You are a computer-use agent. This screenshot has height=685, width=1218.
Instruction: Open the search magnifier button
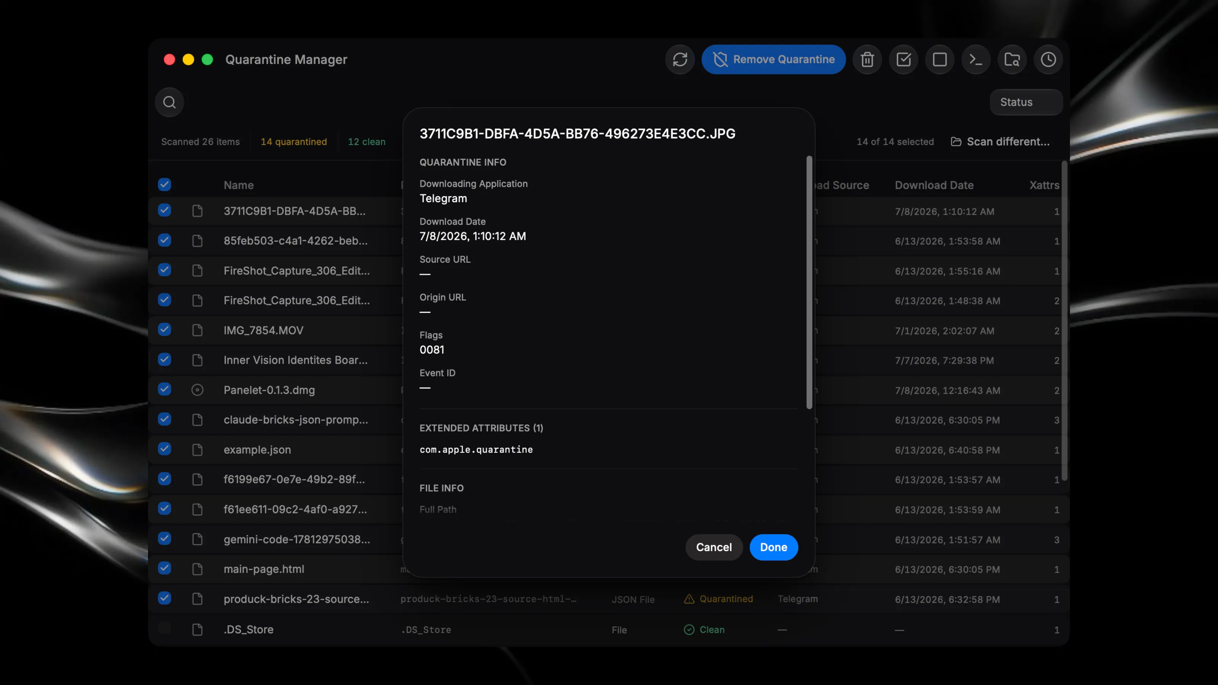click(x=169, y=102)
